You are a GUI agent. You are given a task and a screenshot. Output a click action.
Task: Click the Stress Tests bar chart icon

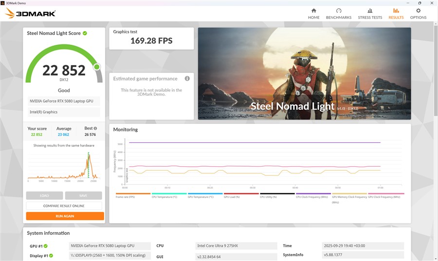click(370, 11)
